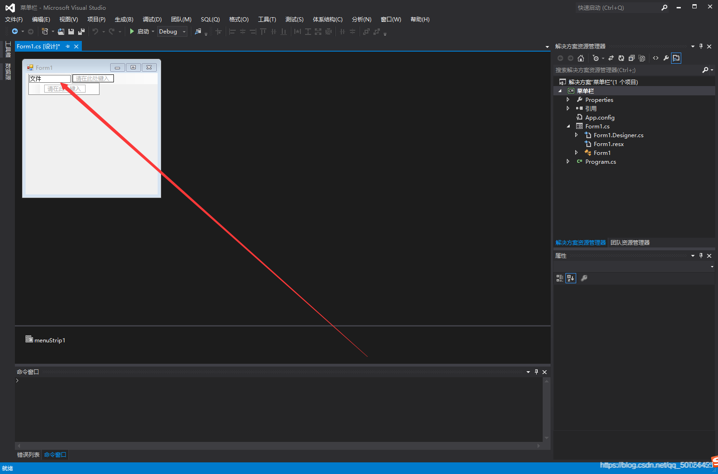
Task: Open Command Window options dropdown arrow
Action: coord(528,372)
